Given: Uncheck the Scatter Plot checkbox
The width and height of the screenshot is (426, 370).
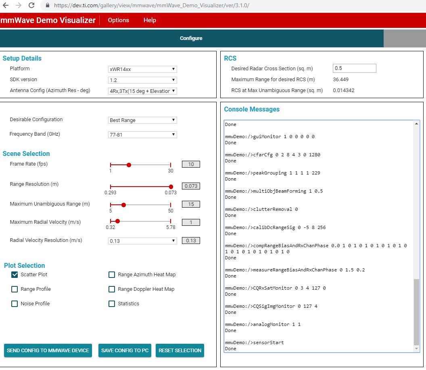Looking at the screenshot, I should pos(15,275).
